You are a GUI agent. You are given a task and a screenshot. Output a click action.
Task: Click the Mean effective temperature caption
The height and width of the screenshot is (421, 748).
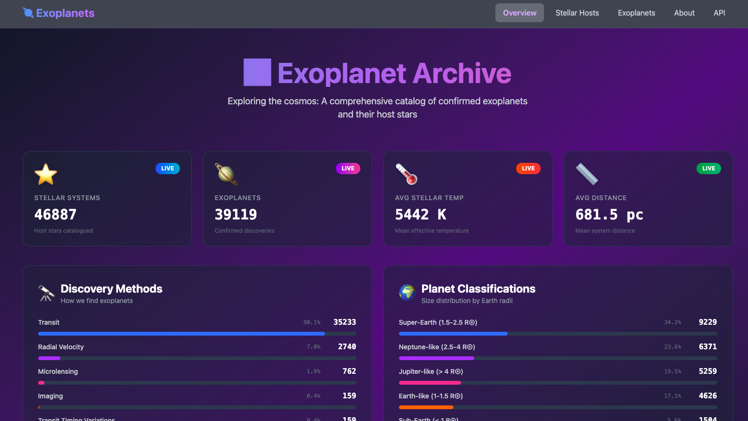pos(432,231)
